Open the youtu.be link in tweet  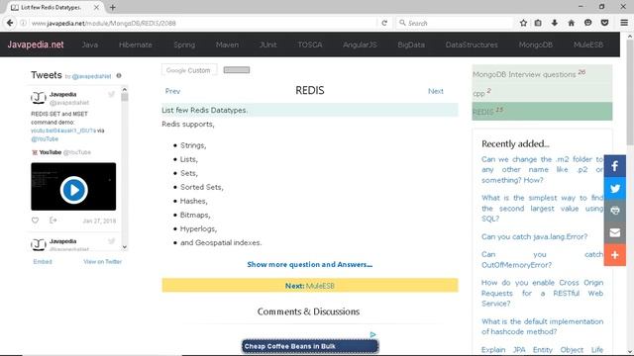point(63,131)
